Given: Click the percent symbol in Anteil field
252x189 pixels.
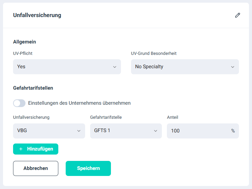Looking at the screenshot, I should (233, 131).
